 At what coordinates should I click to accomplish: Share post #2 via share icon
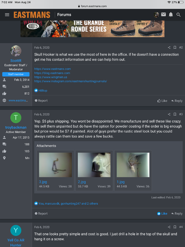tap(169, 47)
